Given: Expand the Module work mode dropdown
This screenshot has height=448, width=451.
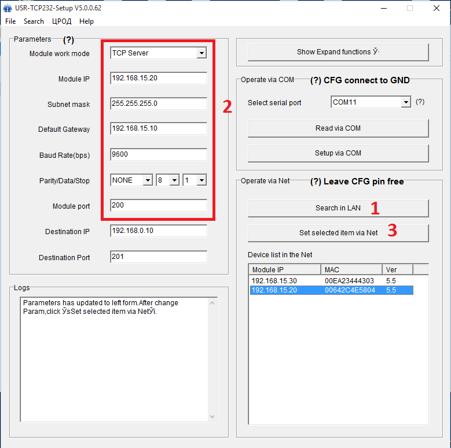Looking at the screenshot, I should tap(201, 53).
